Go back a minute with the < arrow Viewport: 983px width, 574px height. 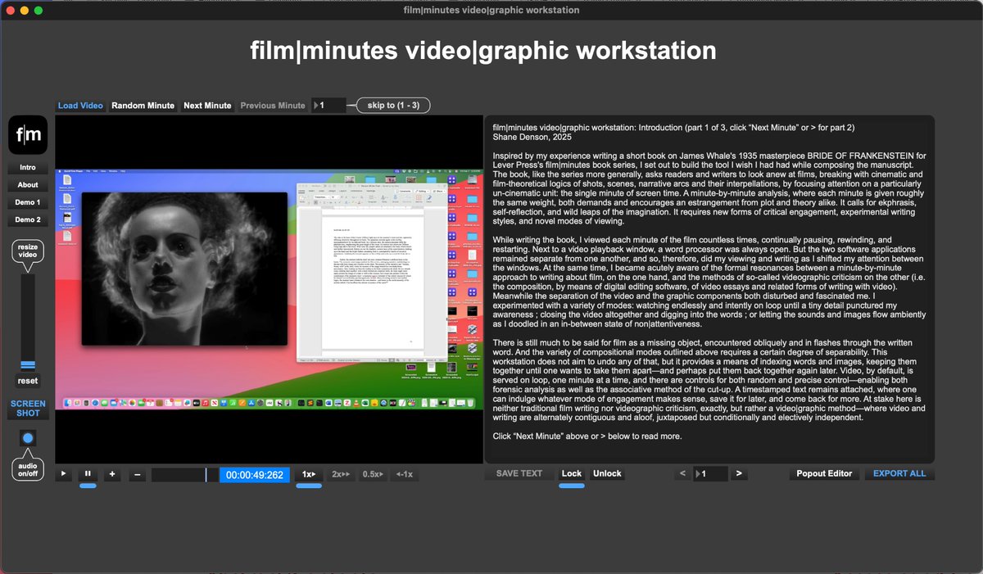[x=682, y=473]
